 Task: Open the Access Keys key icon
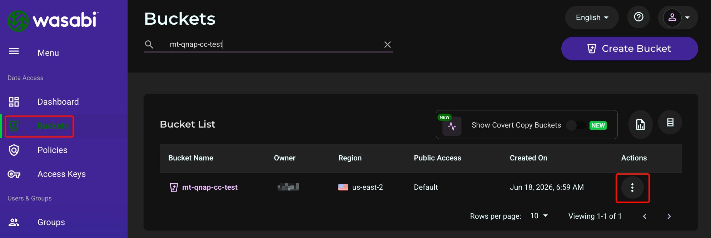(14, 174)
